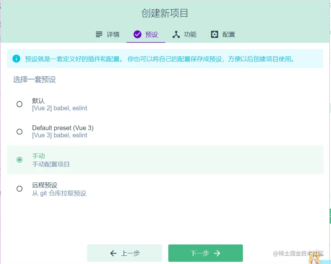The width and height of the screenshot is (331, 264).
Task: Click the 详情 list lines icon
Action: point(99,34)
